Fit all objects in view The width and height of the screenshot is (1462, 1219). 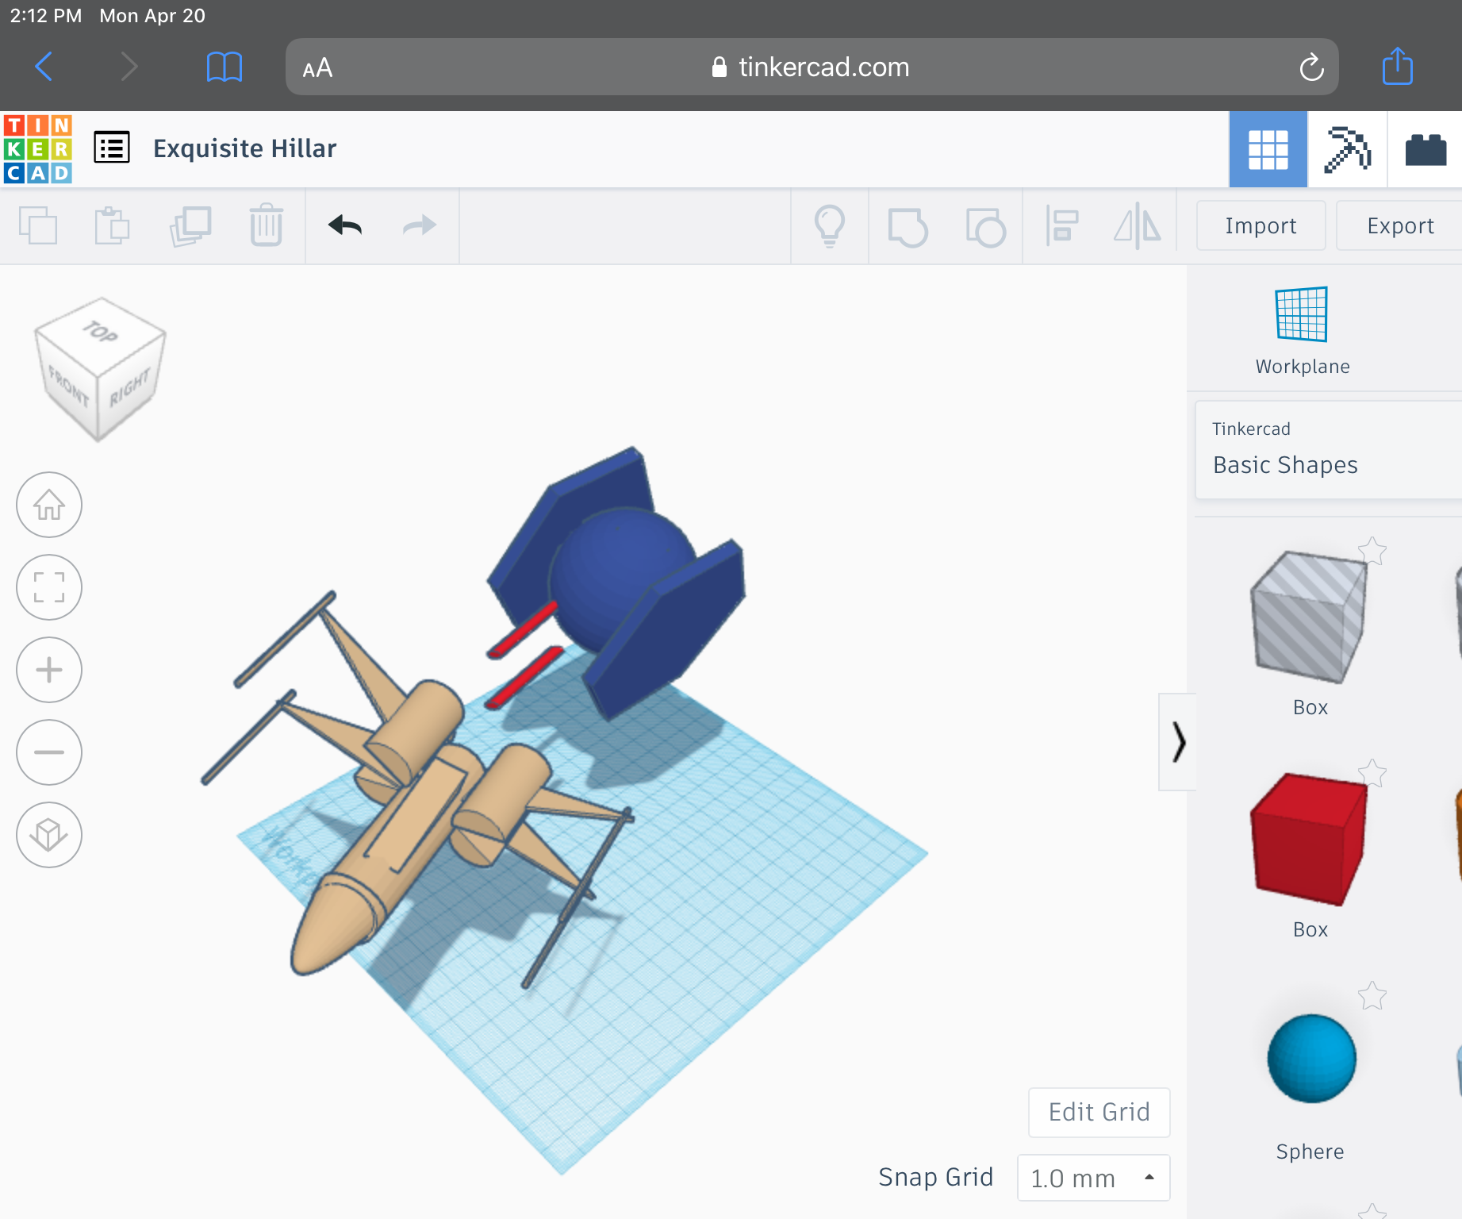(49, 587)
